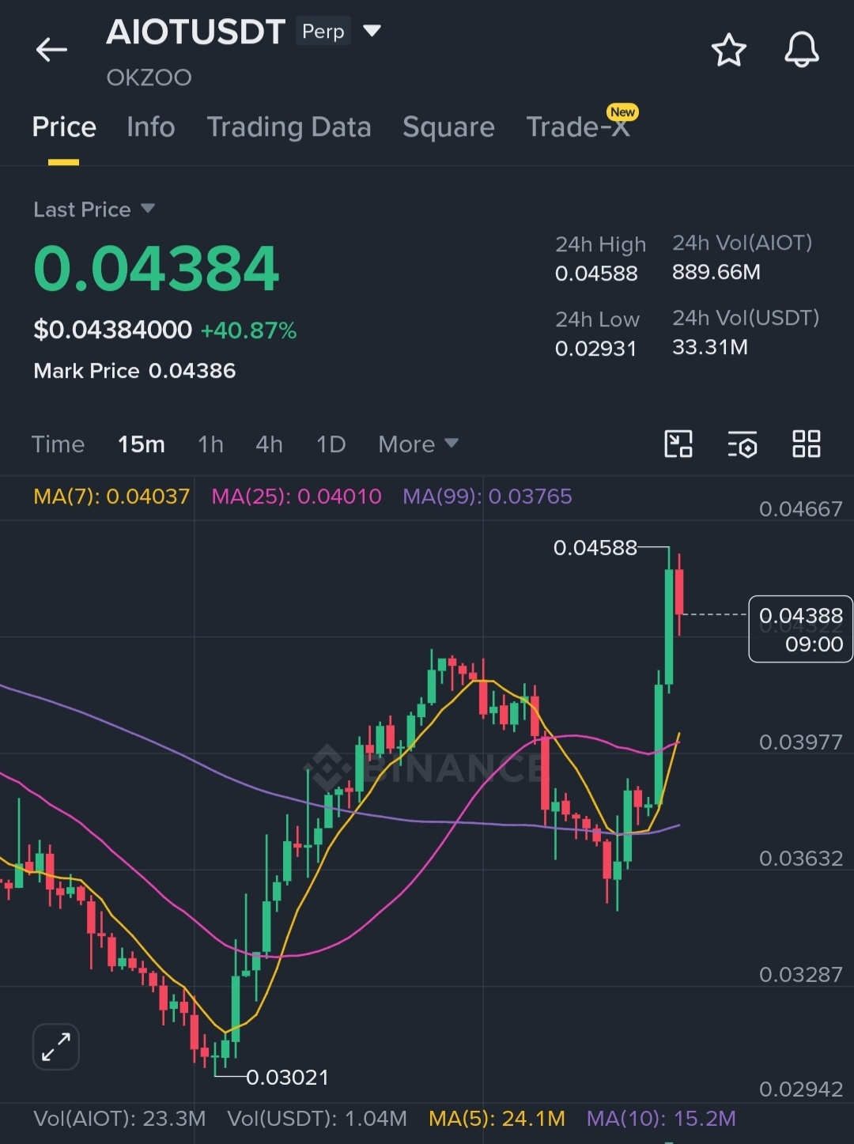
Task: Expand chart to fullscreen with arrows icon
Action: 56,1047
